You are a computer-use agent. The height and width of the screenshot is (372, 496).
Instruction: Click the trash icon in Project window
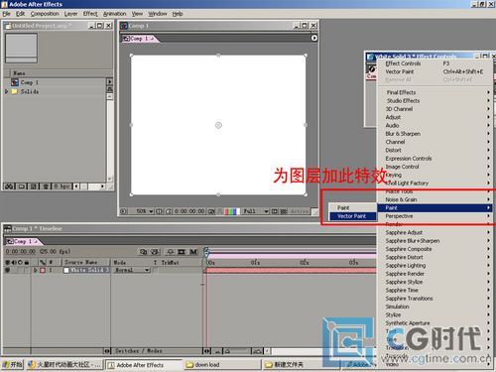pos(46,186)
